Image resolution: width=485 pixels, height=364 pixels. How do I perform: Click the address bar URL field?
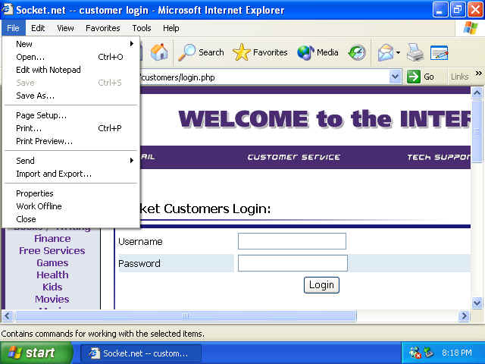[x=263, y=77]
